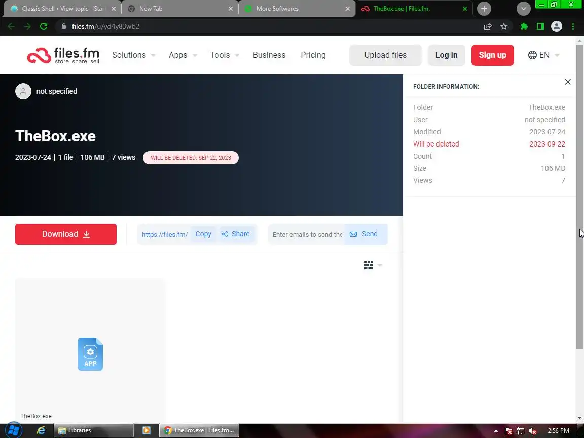The height and width of the screenshot is (438, 584).
Task: Bookmark this page with the star icon
Action: coord(504,26)
